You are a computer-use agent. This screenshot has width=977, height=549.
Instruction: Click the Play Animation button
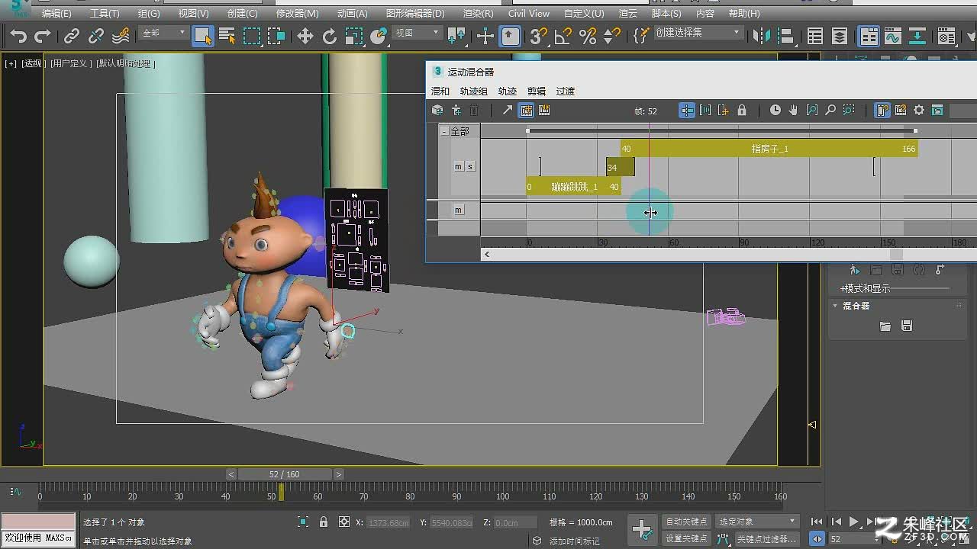854,522
